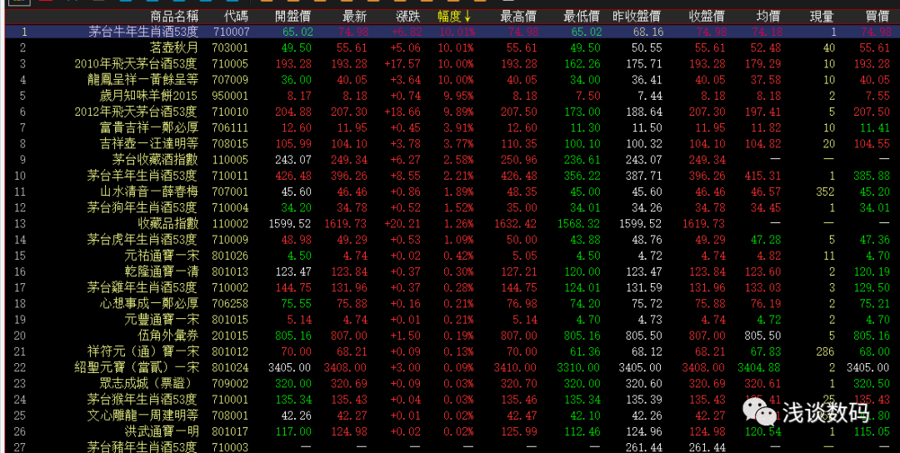Click high price 1632.42
The height and width of the screenshot is (453, 900).
pyautogui.click(x=516, y=224)
